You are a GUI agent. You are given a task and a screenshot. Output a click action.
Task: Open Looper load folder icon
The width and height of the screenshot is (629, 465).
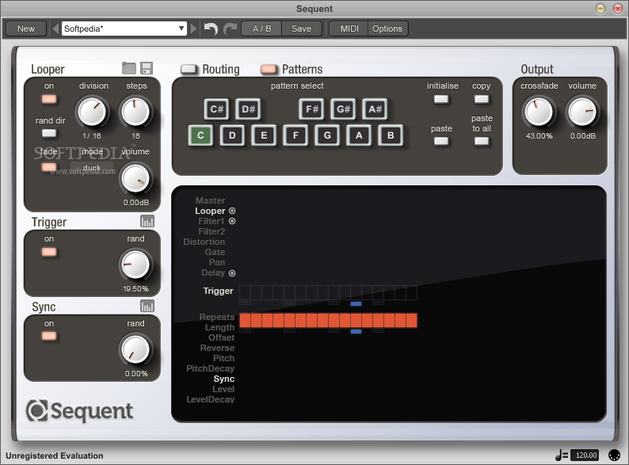pyautogui.click(x=129, y=68)
